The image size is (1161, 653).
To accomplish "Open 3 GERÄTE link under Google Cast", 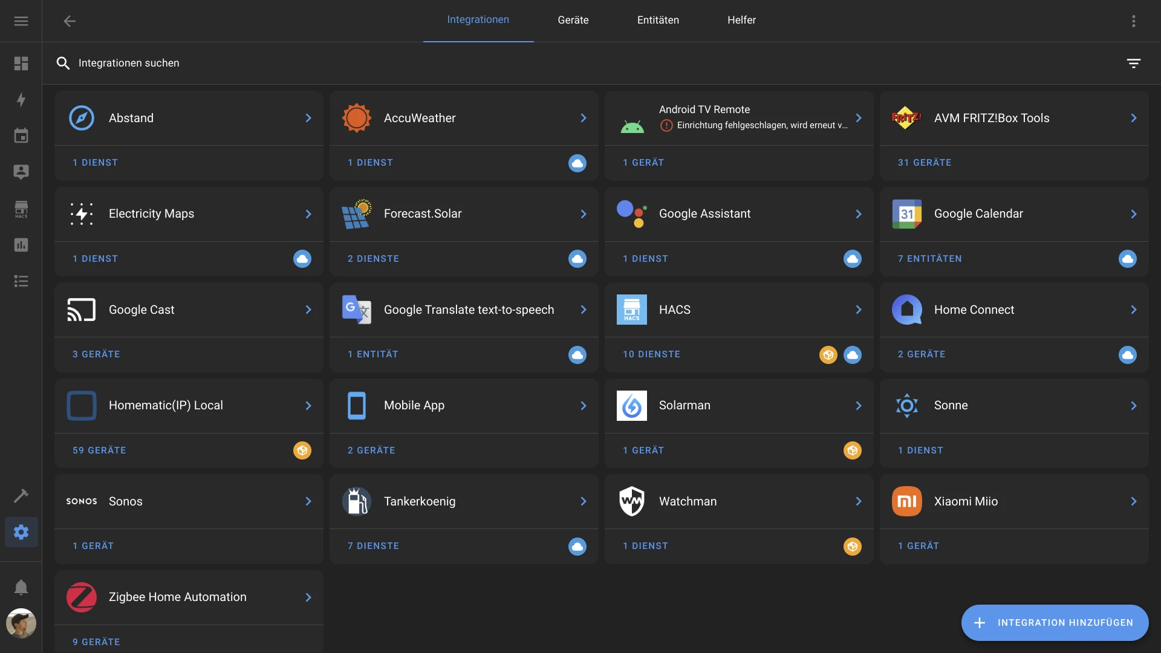I will 96,354.
